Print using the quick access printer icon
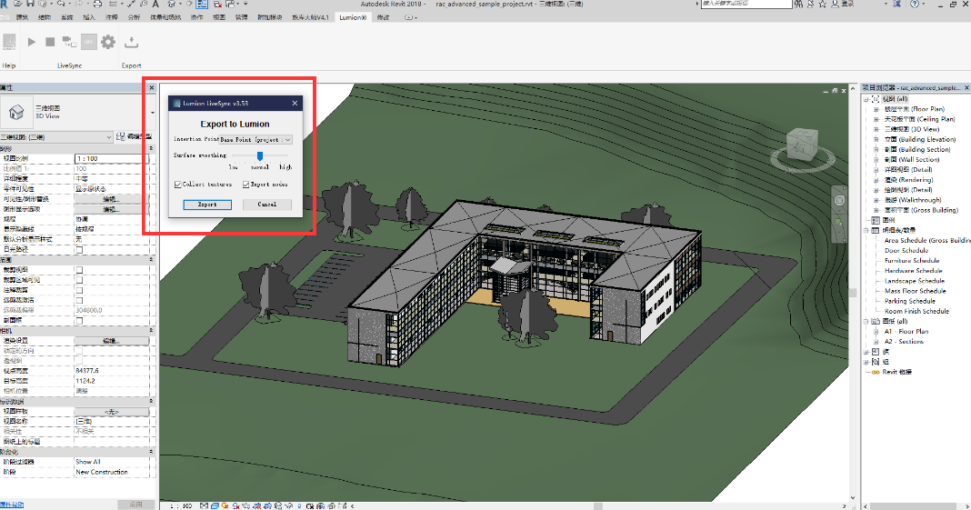971x510 pixels. [x=98, y=4]
